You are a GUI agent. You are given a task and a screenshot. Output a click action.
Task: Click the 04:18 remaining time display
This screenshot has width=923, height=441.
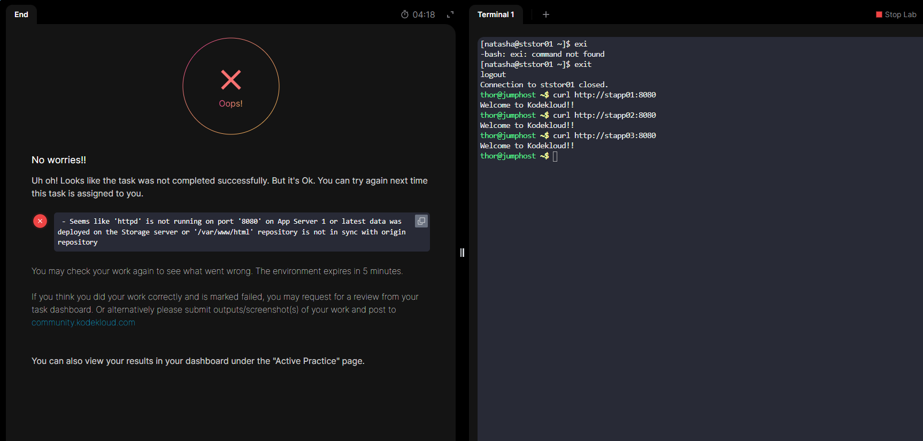[x=424, y=14]
